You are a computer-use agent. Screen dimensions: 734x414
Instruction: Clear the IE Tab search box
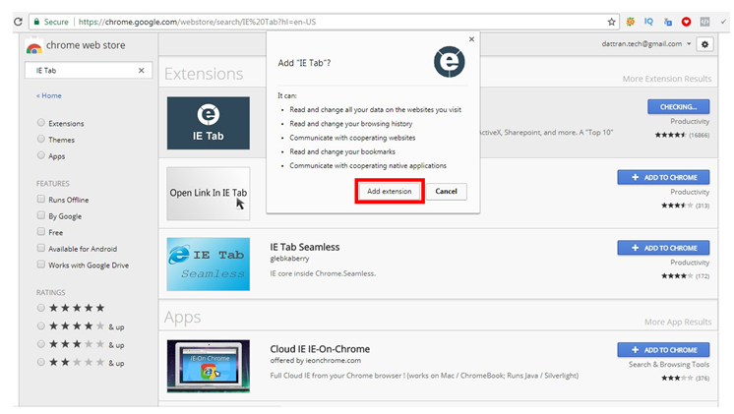(141, 70)
